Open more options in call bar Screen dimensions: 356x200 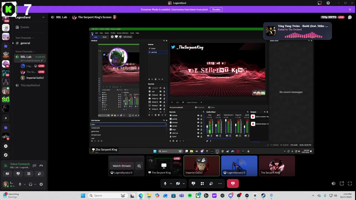pyautogui.click(x=220, y=183)
